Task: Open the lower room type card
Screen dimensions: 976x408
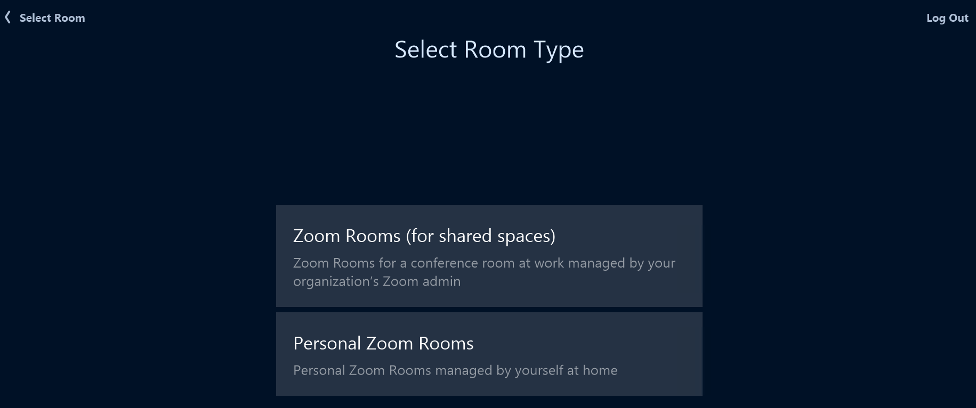Action: [x=489, y=354]
